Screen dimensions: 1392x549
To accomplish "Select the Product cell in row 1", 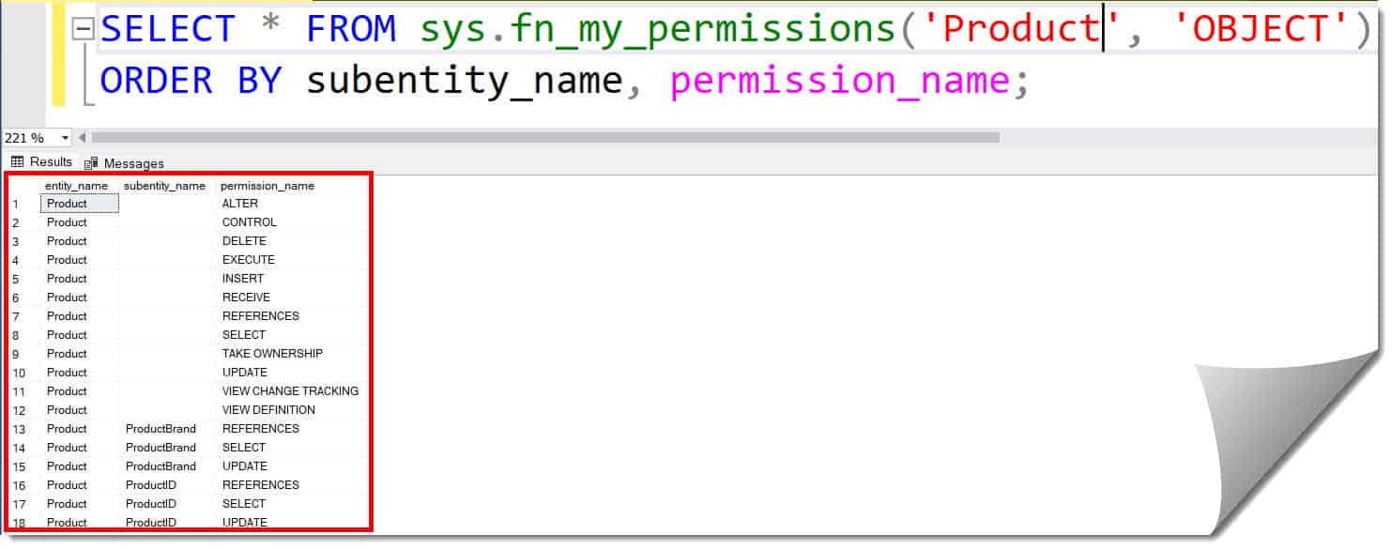I will 79,204.
